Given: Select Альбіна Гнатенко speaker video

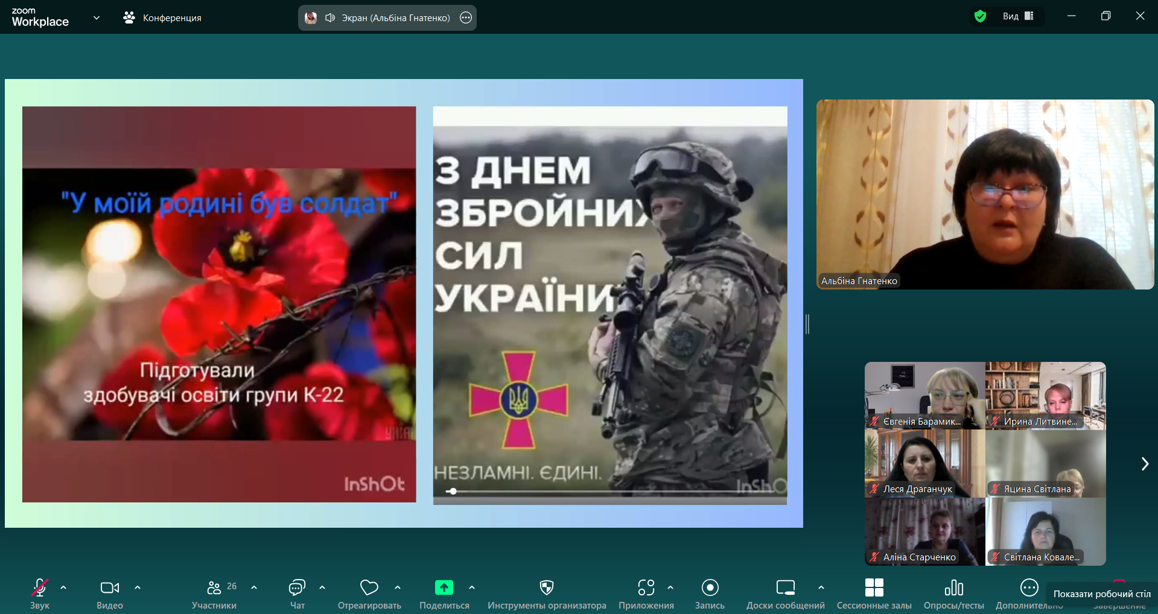Looking at the screenshot, I should (985, 194).
